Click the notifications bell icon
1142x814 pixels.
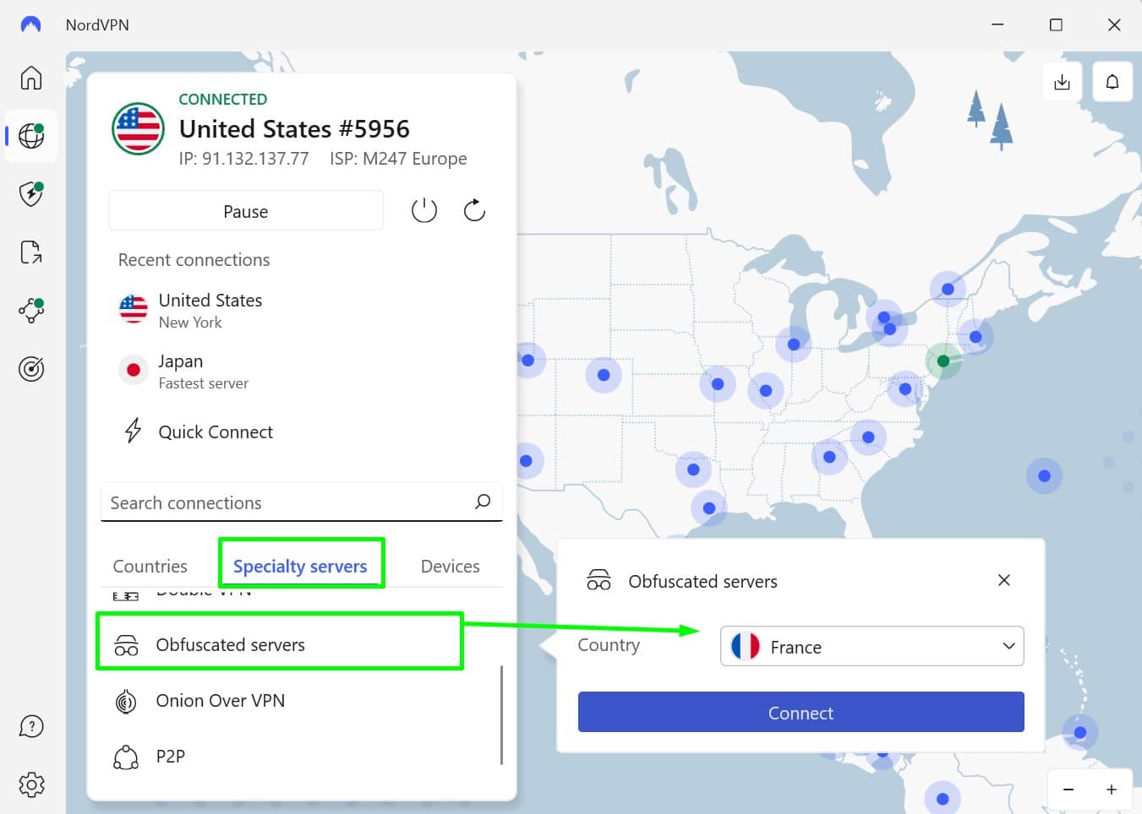coord(1112,82)
